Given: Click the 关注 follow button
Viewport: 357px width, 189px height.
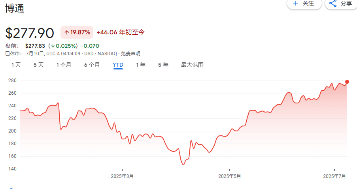Looking at the screenshot, I should point(304,4).
